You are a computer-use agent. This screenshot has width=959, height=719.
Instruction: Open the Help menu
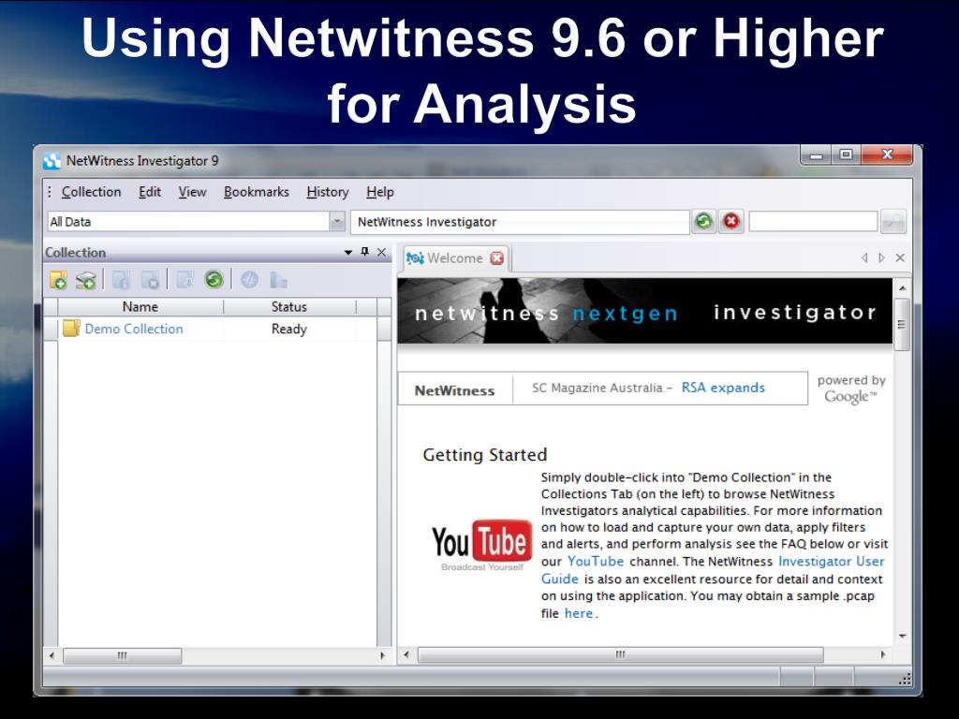click(x=380, y=192)
